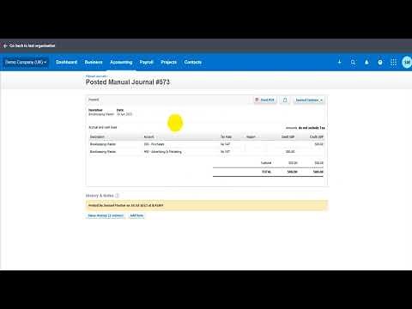Open the Demo Company (UK) organisation dropdown

click(x=26, y=62)
